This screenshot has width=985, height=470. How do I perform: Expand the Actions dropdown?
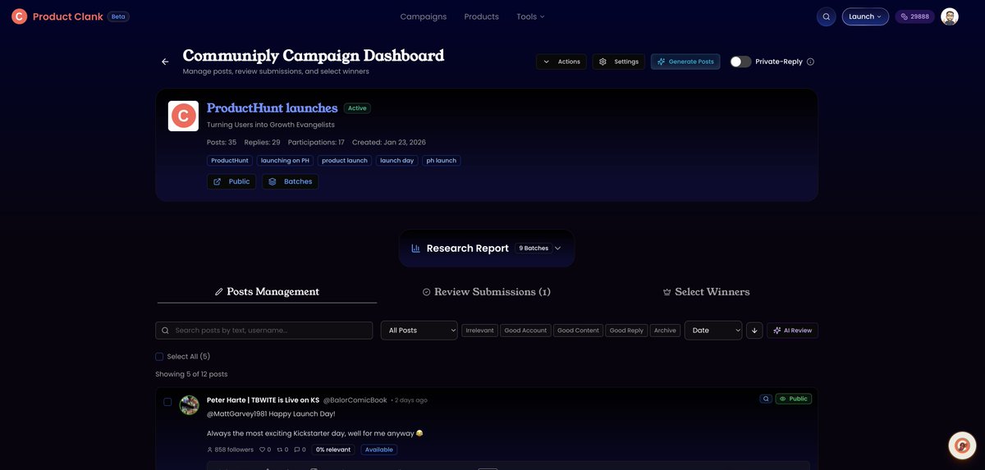coord(561,62)
